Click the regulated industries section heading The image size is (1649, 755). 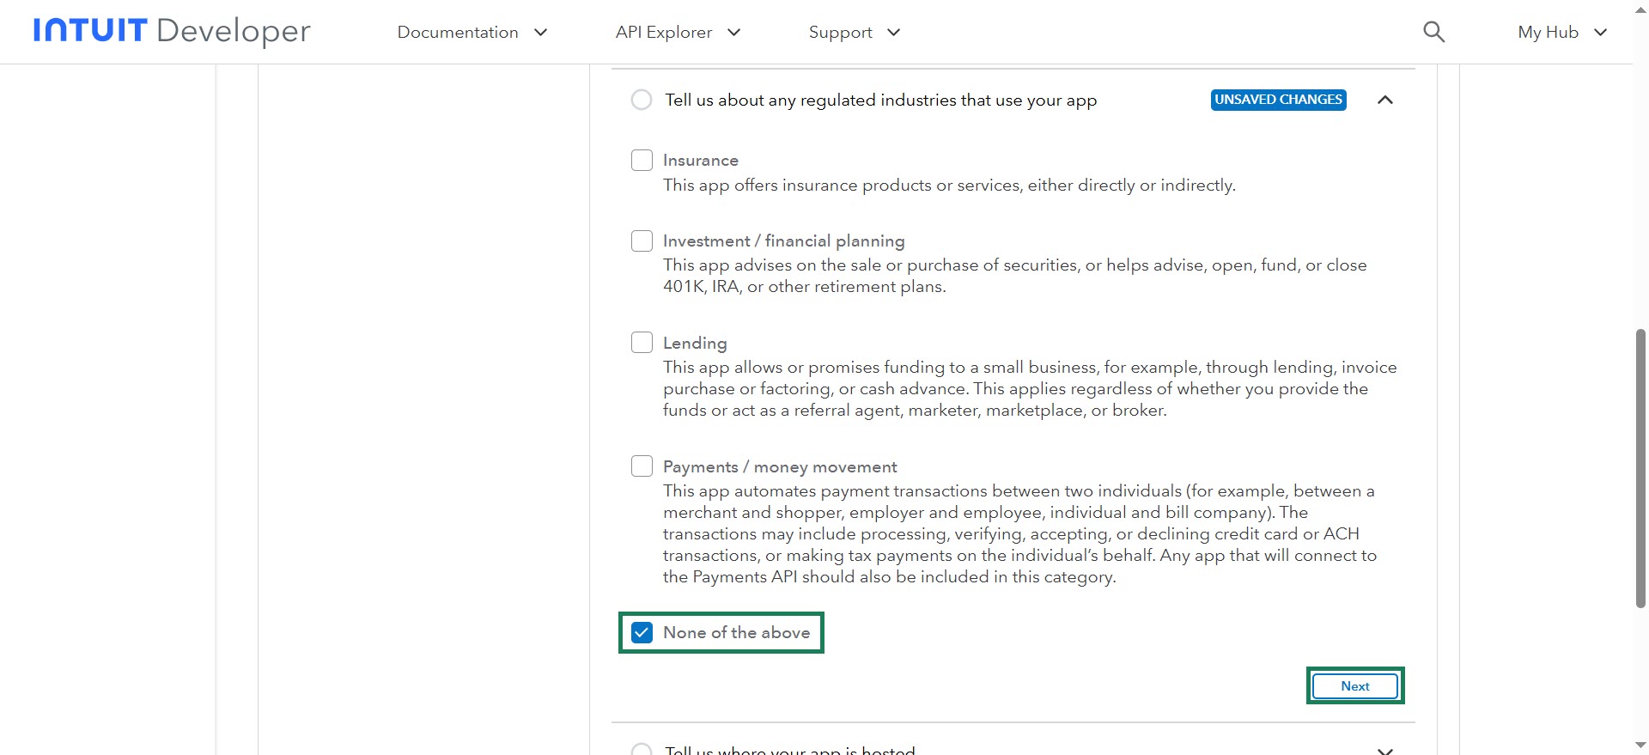pyautogui.click(x=880, y=100)
